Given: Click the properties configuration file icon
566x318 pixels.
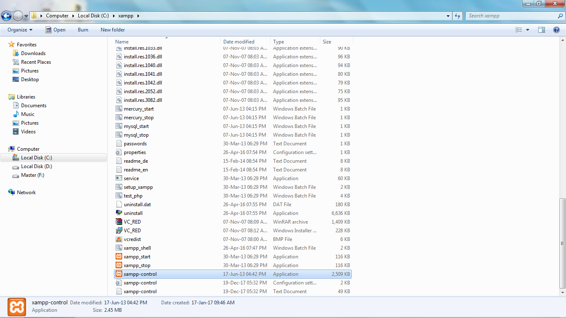Looking at the screenshot, I should [x=119, y=152].
